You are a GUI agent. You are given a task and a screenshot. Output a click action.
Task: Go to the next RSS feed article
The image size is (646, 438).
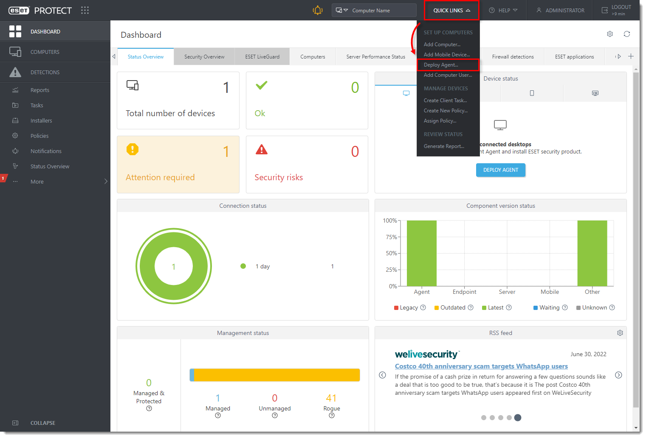(x=618, y=375)
